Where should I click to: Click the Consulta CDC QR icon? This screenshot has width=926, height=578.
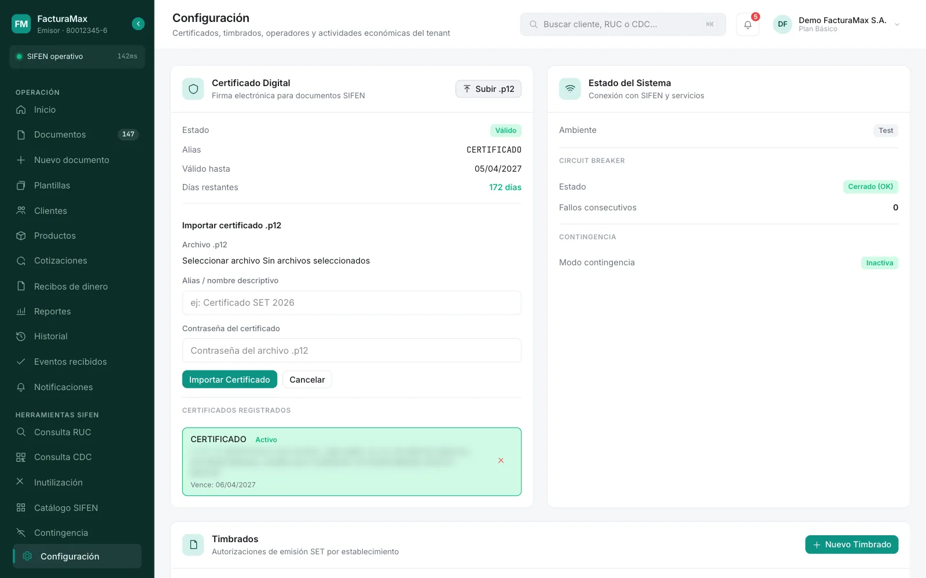pyautogui.click(x=21, y=457)
